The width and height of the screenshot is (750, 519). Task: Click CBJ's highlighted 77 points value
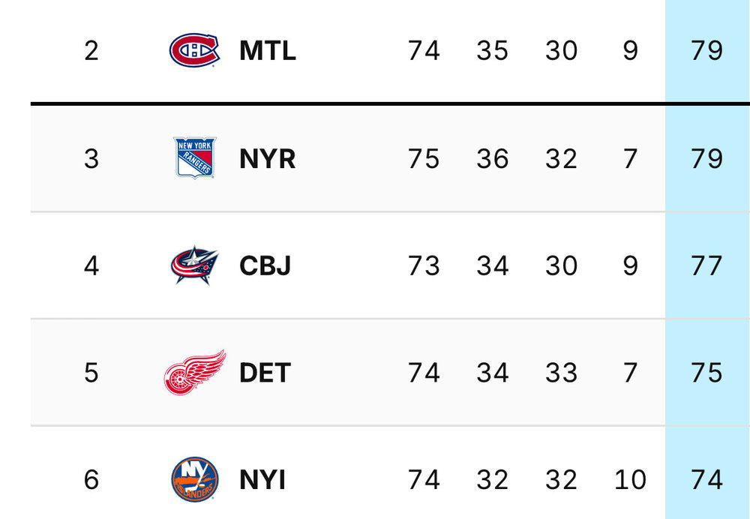coord(706,265)
